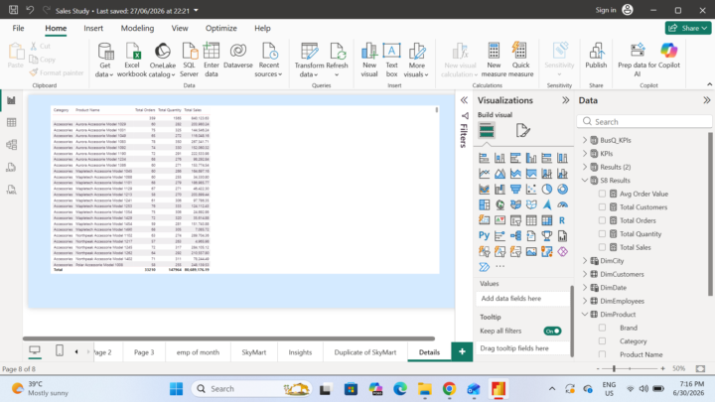The height and width of the screenshot is (402, 715).
Task: Collapse the DimProduct table
Action: (x=585, y=314)
